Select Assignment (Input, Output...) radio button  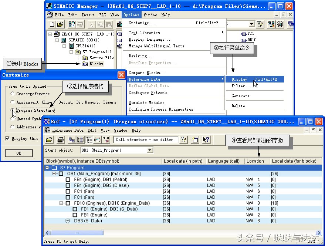(13, 102)
